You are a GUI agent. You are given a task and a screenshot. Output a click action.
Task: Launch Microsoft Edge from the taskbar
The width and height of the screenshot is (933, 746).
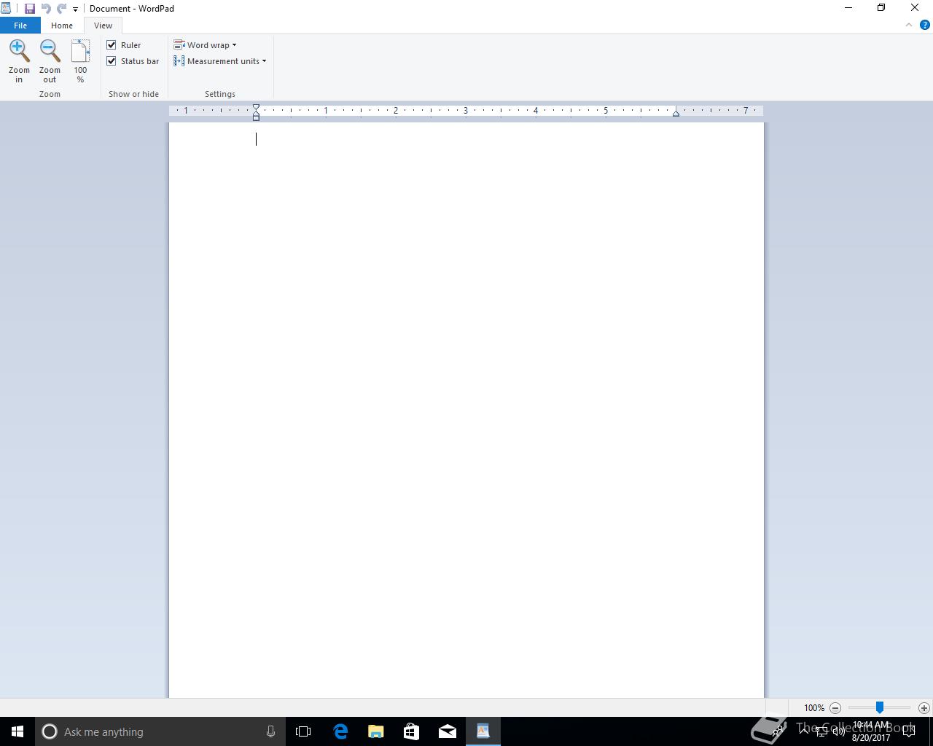(x=340, y=731)
